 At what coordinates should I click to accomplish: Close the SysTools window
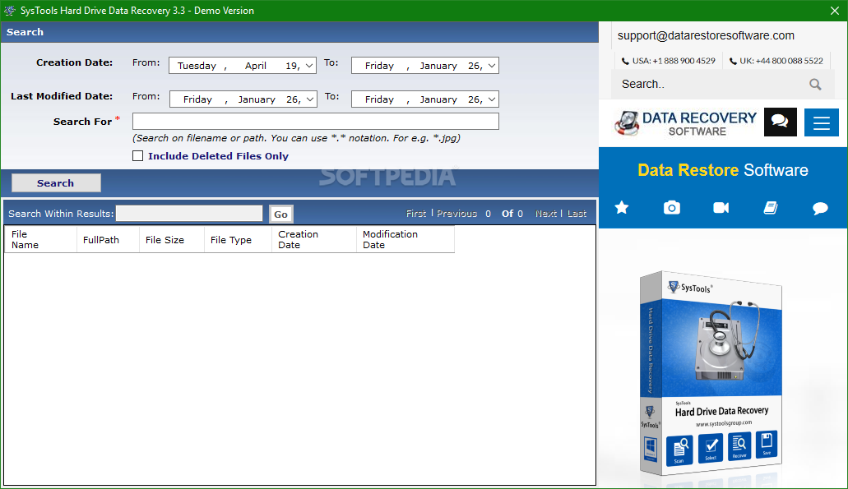[835, 11]
